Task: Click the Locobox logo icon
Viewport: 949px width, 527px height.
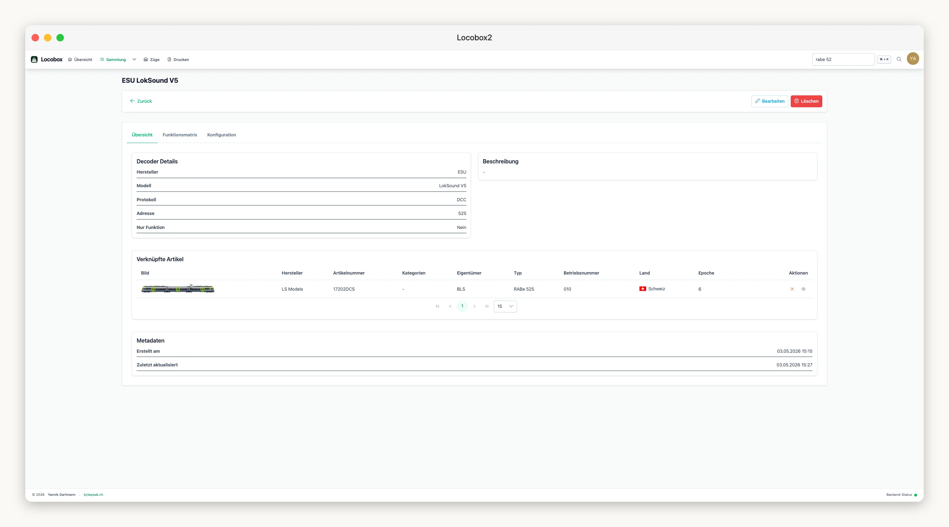Action: pos(34,59)
